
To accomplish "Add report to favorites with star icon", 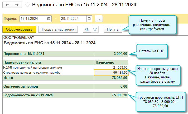I will [27, 5].
